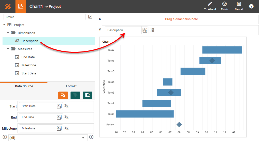Click the sort icon beside Y Description
This screenshot has width=259, height=142.
[x=152, y=30]
